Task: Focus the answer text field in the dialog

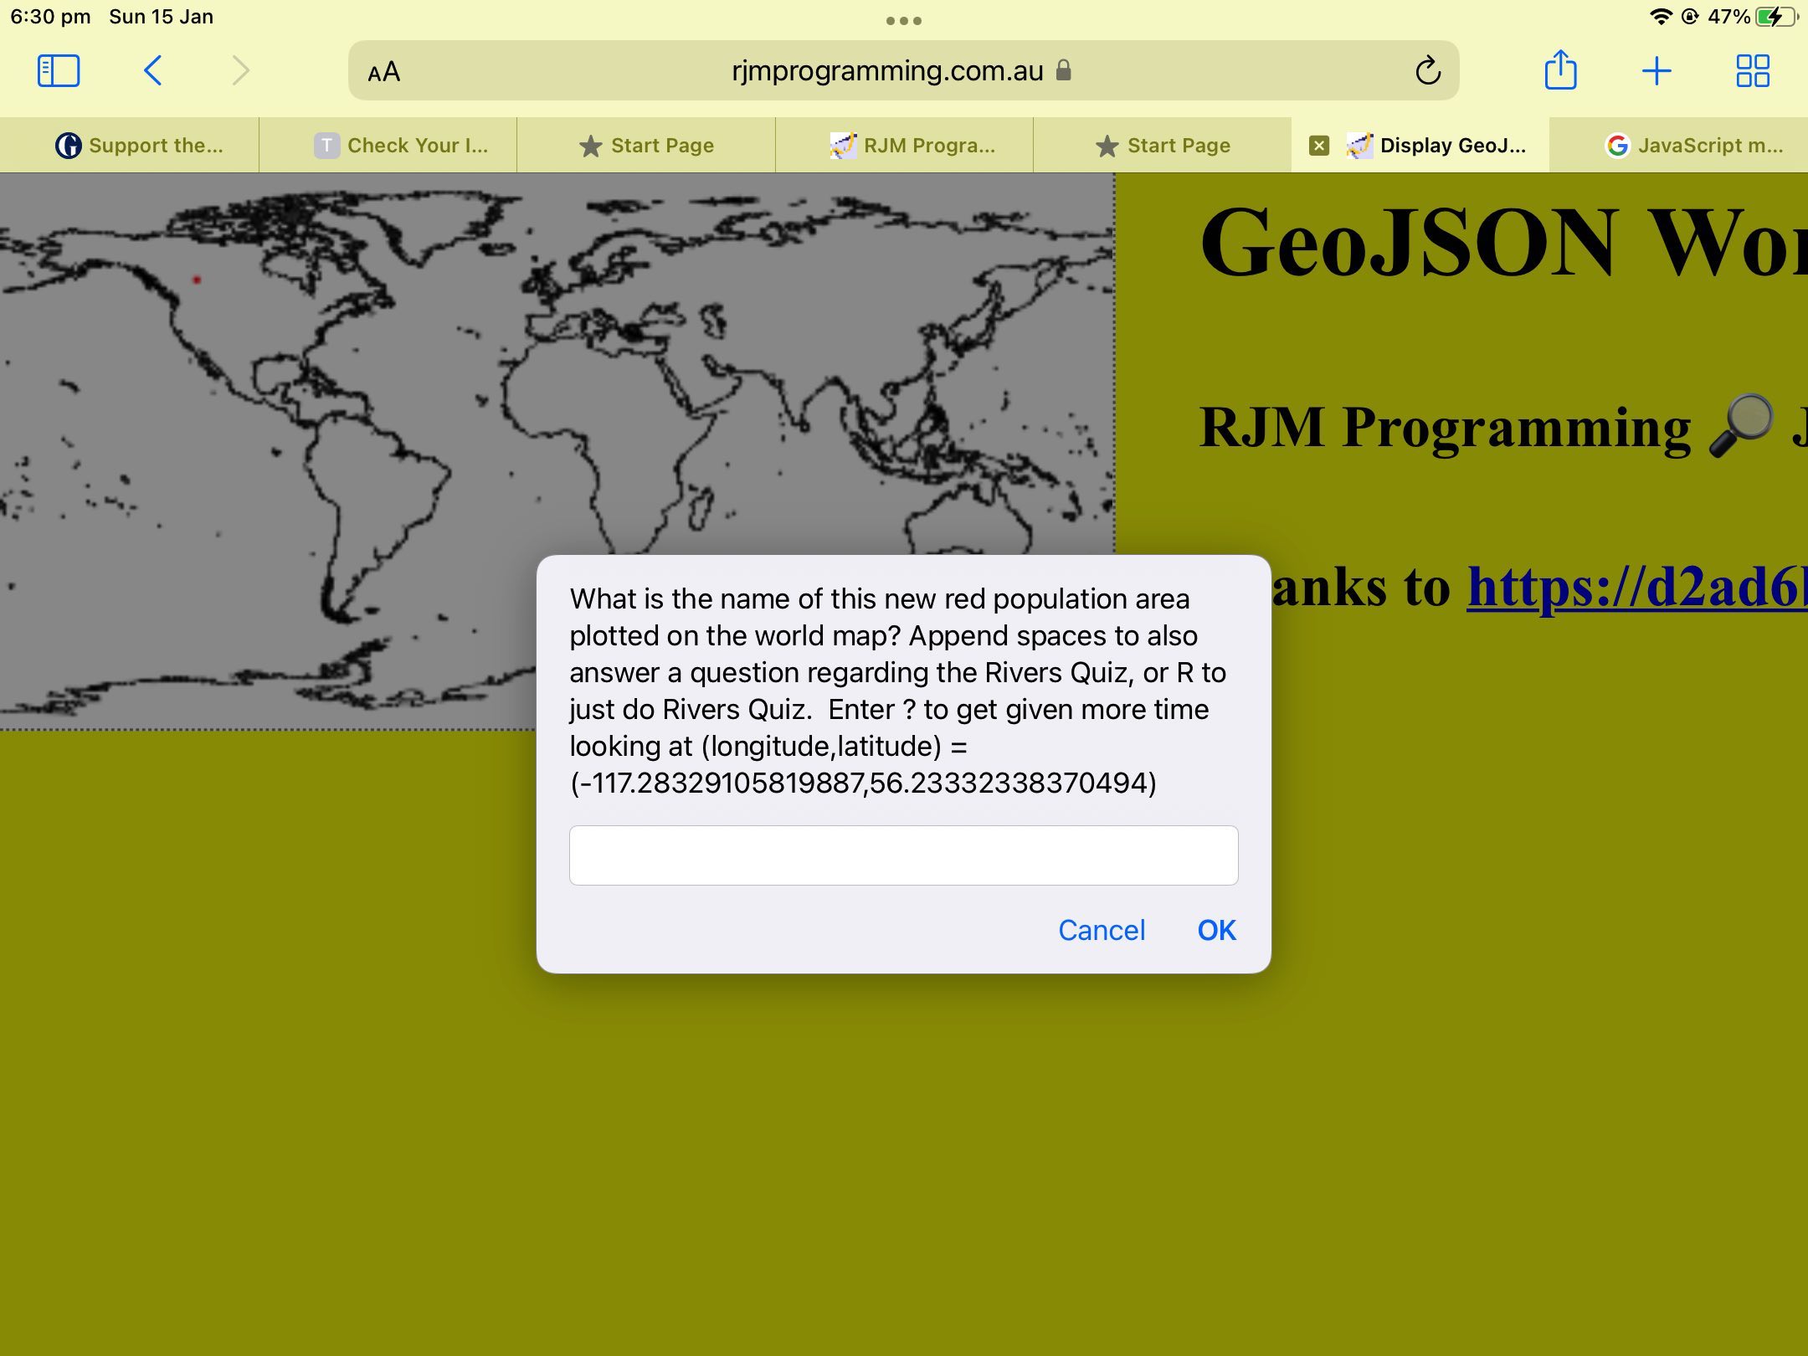Action: pyautogui.click(x=903, y=855)
